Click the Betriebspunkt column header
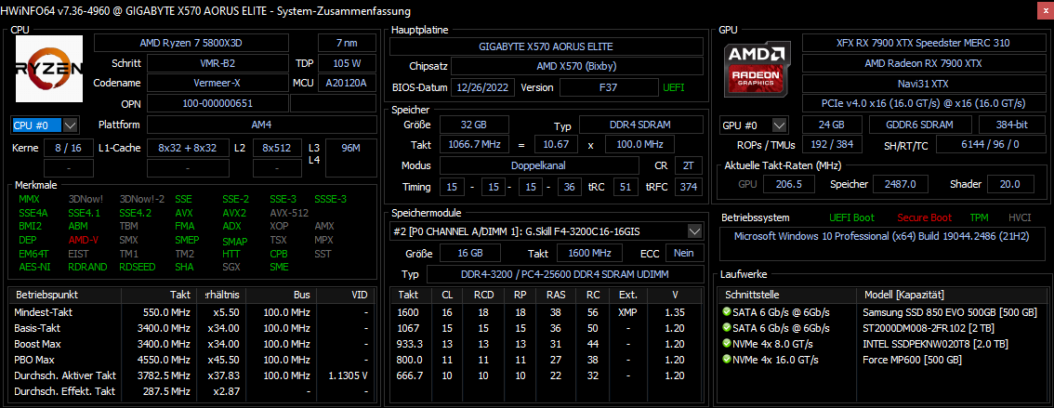 coord(64,295)
